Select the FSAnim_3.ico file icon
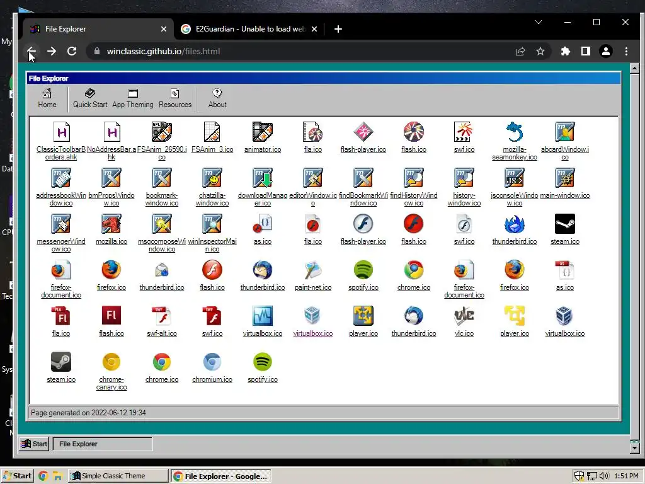Image resolution: width=645 pixels, height=484 pixels. pos(212,132)
